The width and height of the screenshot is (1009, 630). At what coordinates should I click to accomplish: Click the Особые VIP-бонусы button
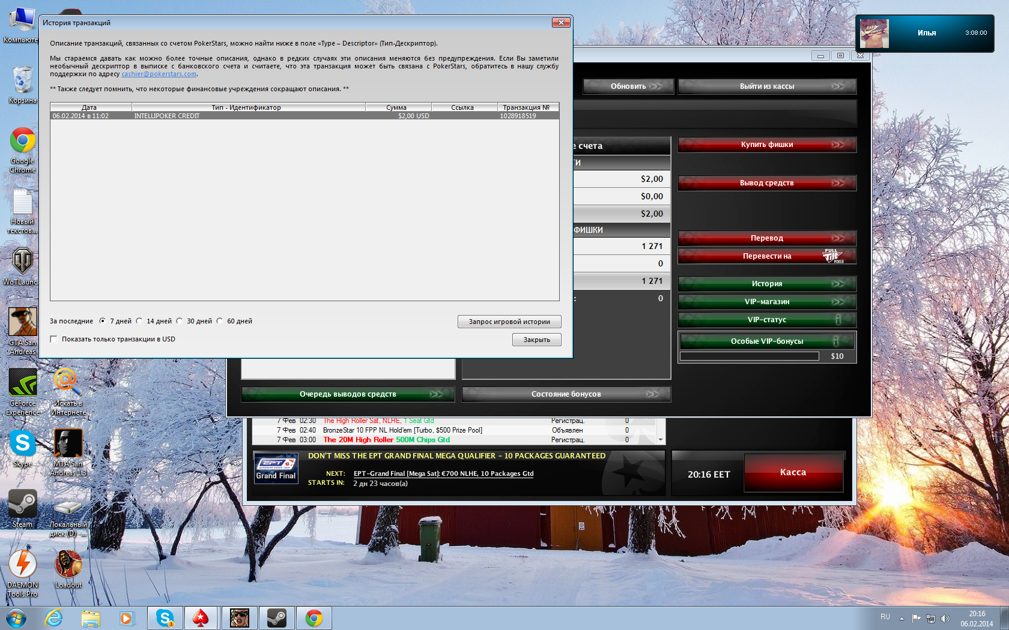(x=767, y=341)
